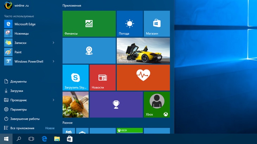The width and height of the screenshot is (257, 144).
Task: Open the Фотографии tile with yellow car
Action: point(143,51)
